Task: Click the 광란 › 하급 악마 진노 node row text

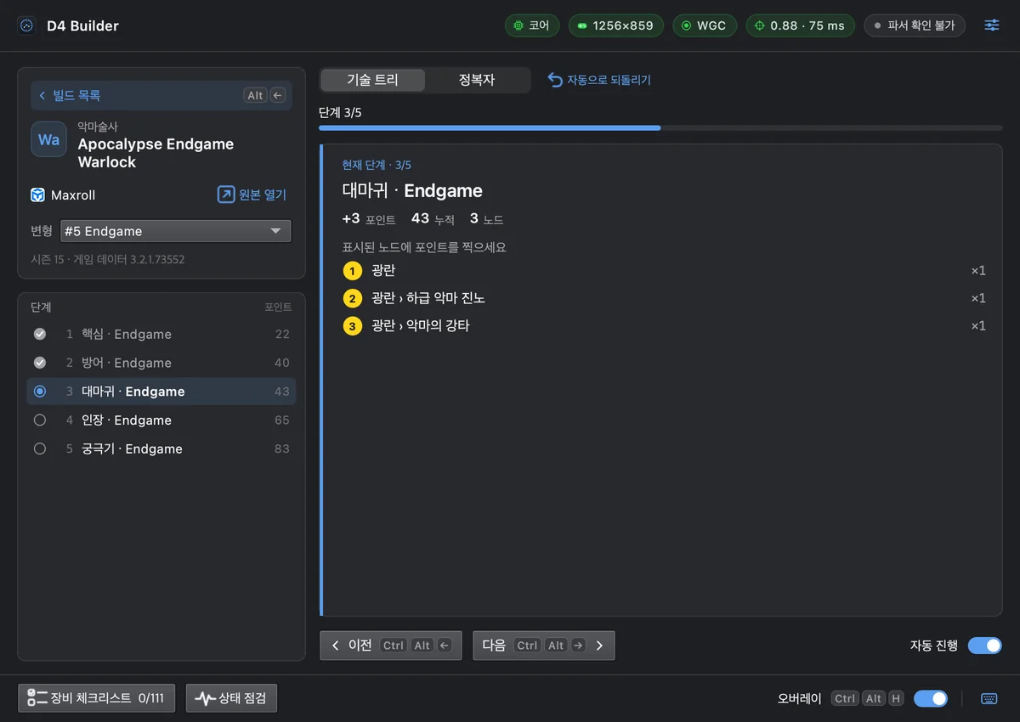Action: (428, 298)
